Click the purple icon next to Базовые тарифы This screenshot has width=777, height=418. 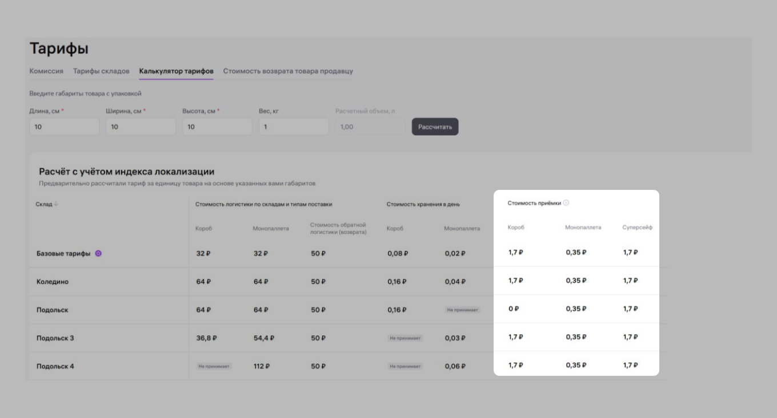pyautogui.click(x=98, y=254)
